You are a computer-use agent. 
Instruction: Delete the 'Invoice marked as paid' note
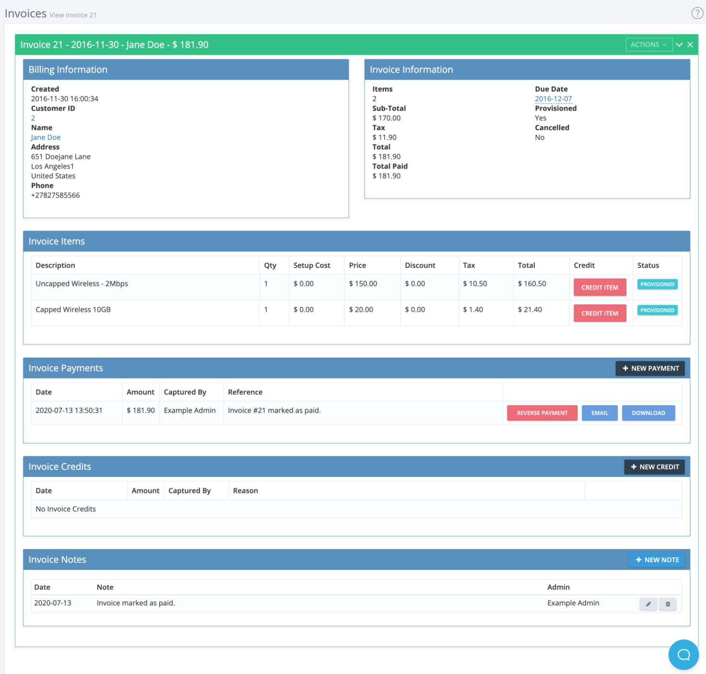[668, 604]
